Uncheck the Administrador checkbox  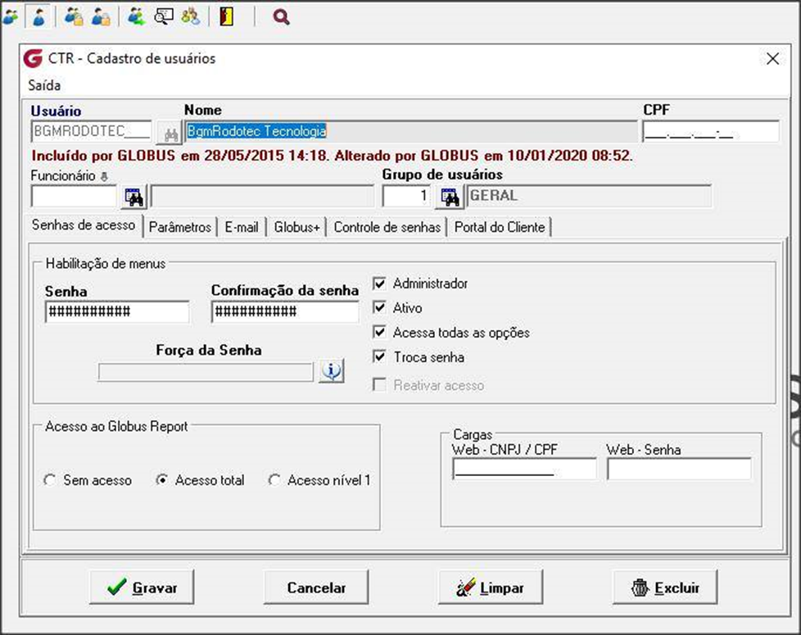[x=379, y=283]
